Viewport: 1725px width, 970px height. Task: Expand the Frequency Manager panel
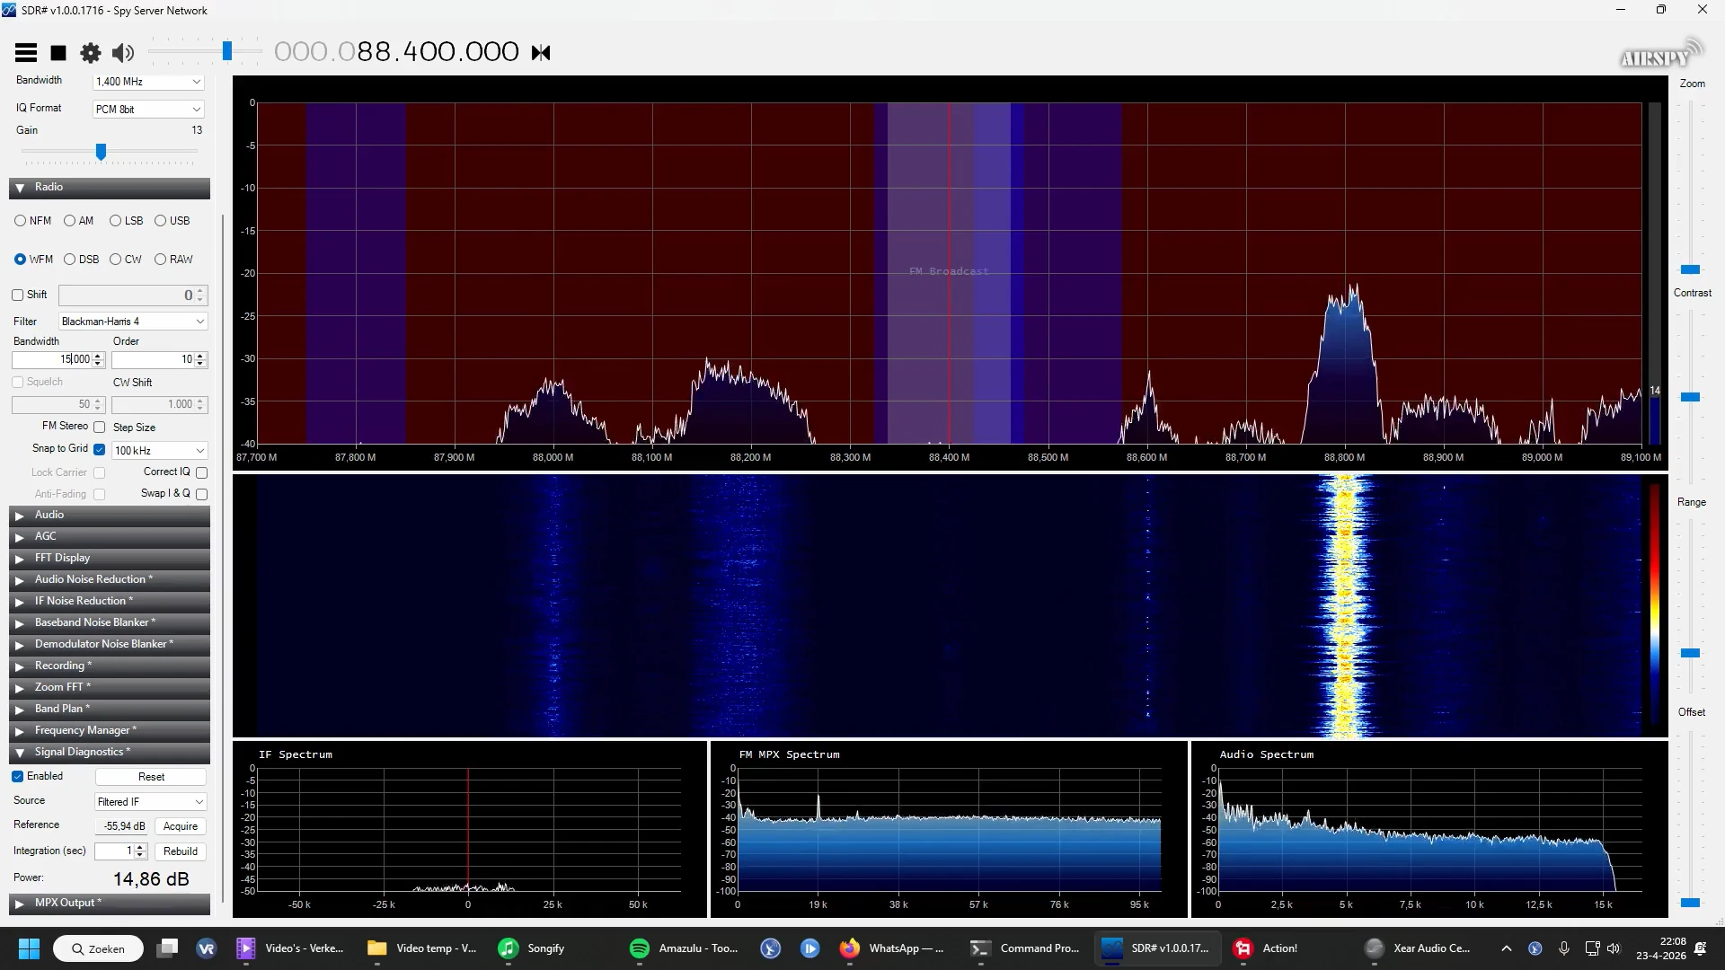point(110,731)
